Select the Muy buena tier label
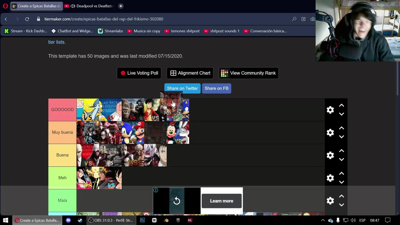 62,132
